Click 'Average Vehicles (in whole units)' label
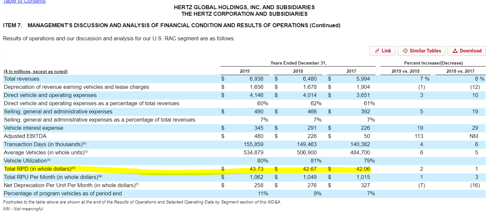The width and height of the screenshot is (486, 213). [x=46, y=152]
